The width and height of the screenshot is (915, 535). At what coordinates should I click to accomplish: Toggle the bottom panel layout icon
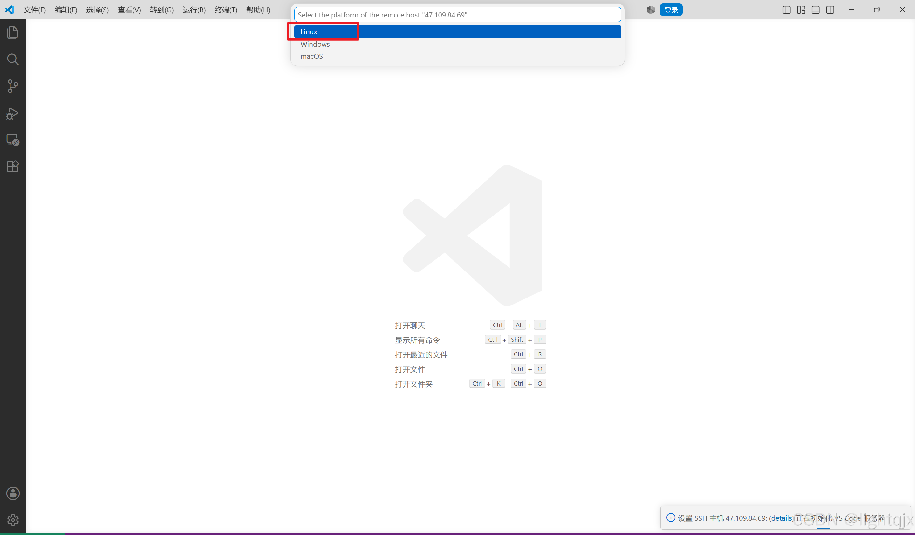[816, 10]
